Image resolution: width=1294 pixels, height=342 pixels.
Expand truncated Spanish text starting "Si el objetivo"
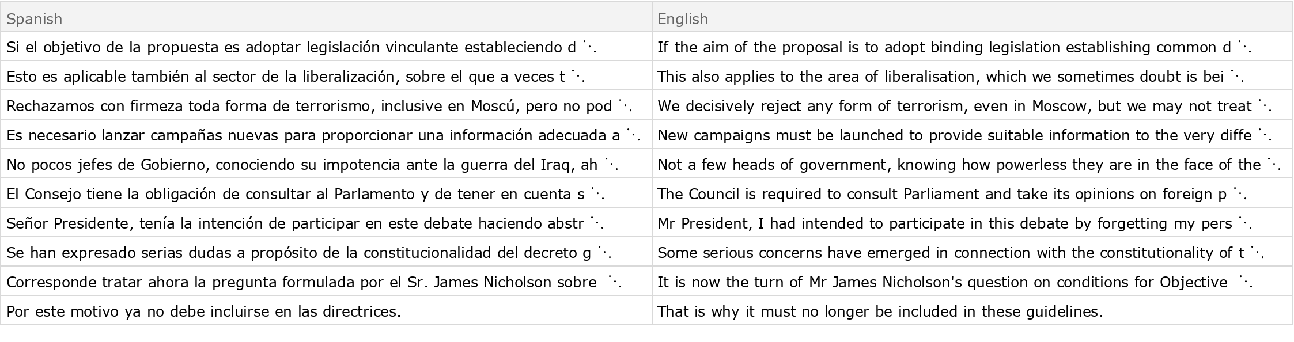click(x=589, y=47)
